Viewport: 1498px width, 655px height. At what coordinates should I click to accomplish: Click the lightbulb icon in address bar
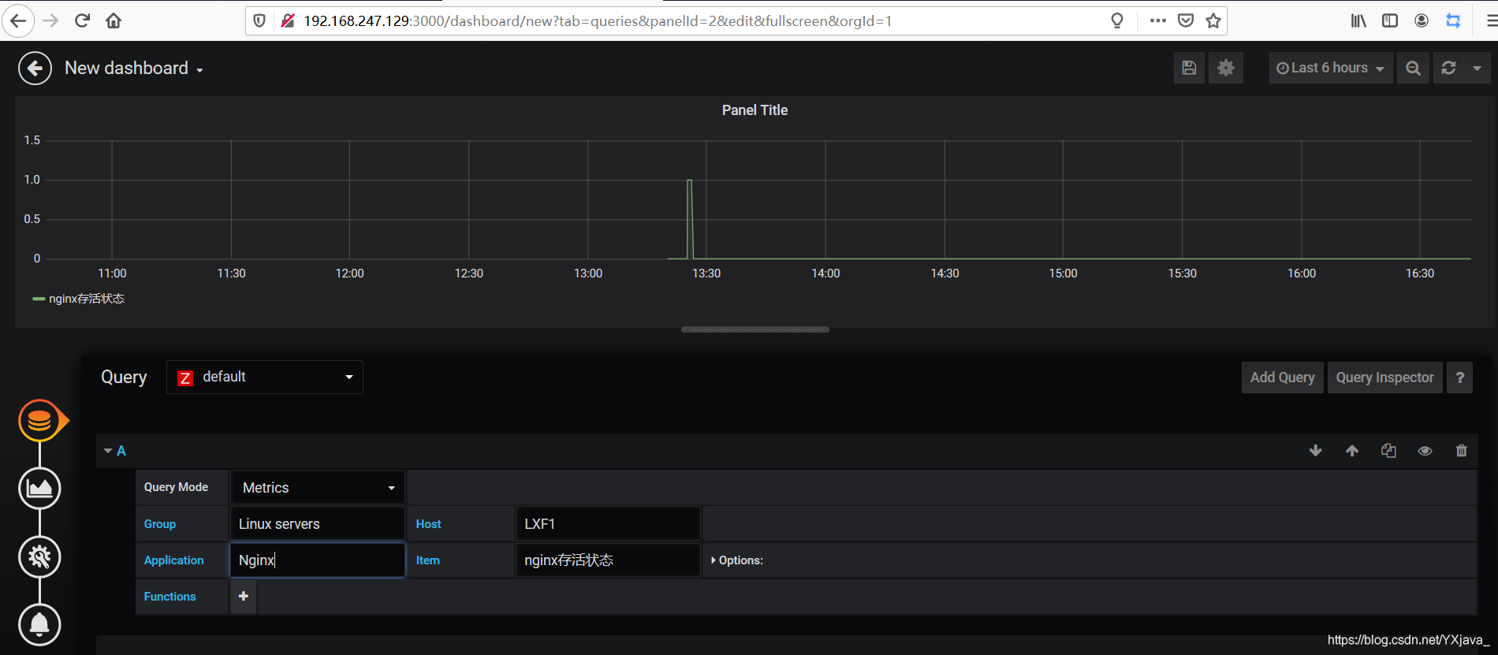click(x=1117, y=20)
